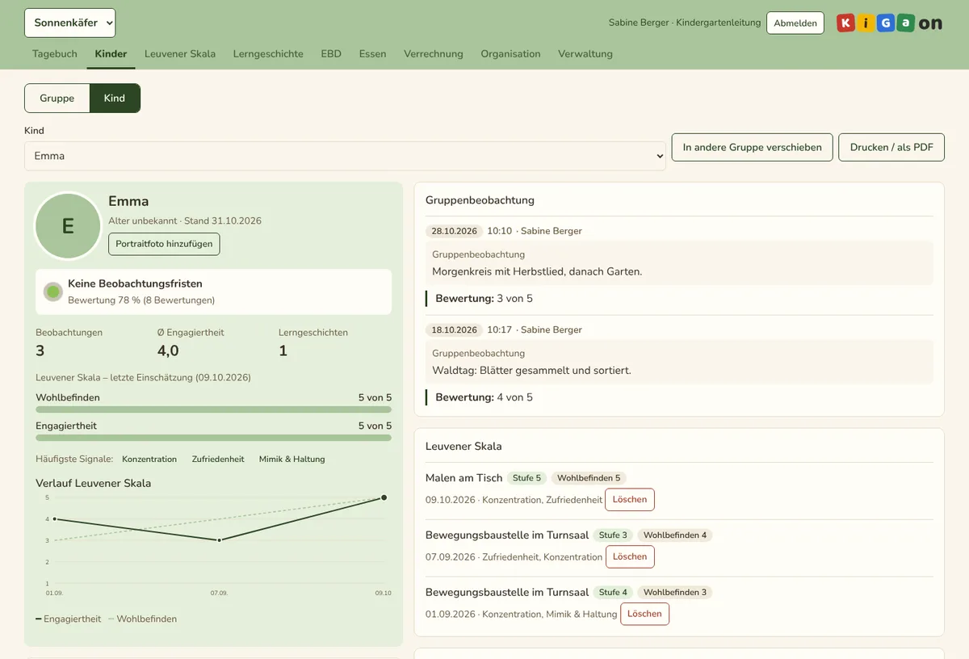Viewport: 969px width, 659px height.
Task: Click Portraitfoto hinzufügen
Action: [164, 244]
